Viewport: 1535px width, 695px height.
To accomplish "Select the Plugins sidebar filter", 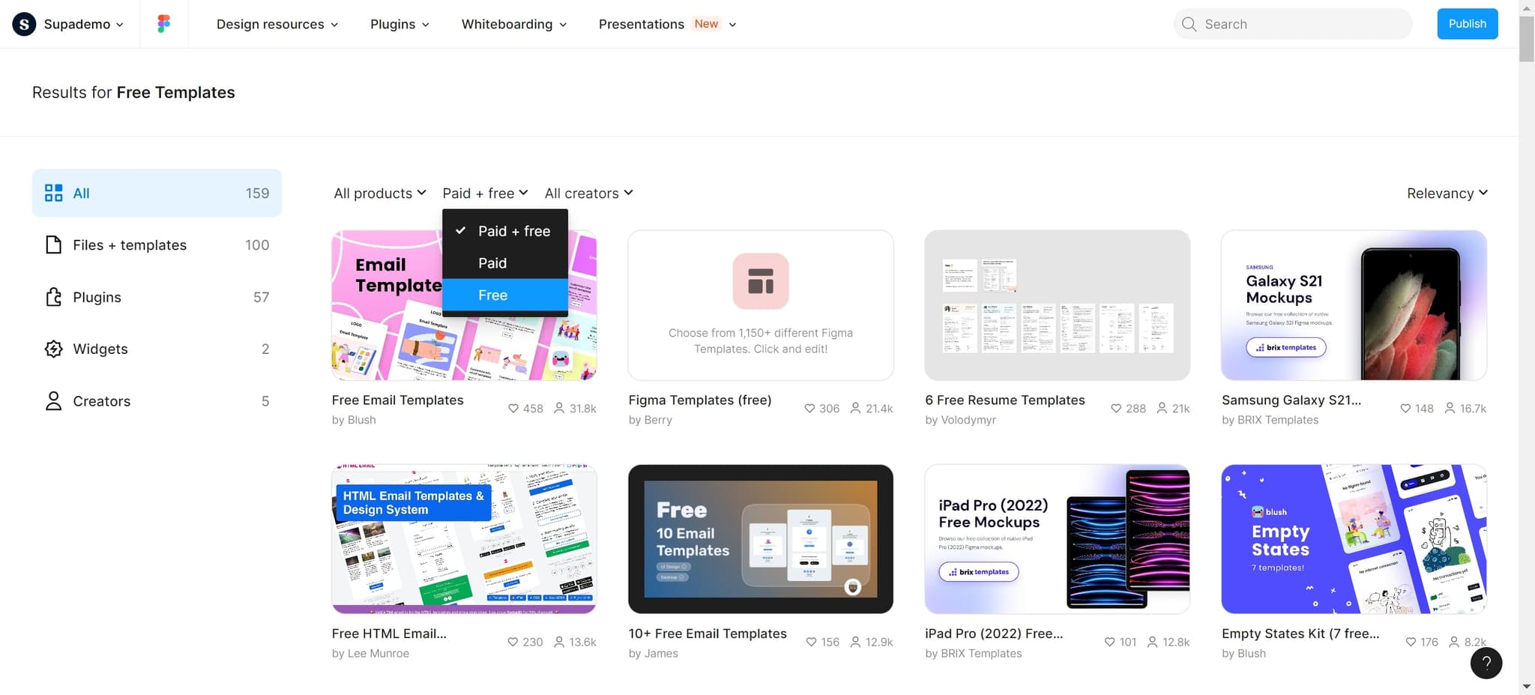I will coord(157,297).
